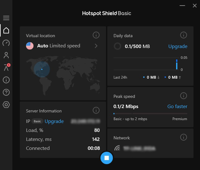
Task: Open the Settings hexagon icon
Action: click(6, 105)
